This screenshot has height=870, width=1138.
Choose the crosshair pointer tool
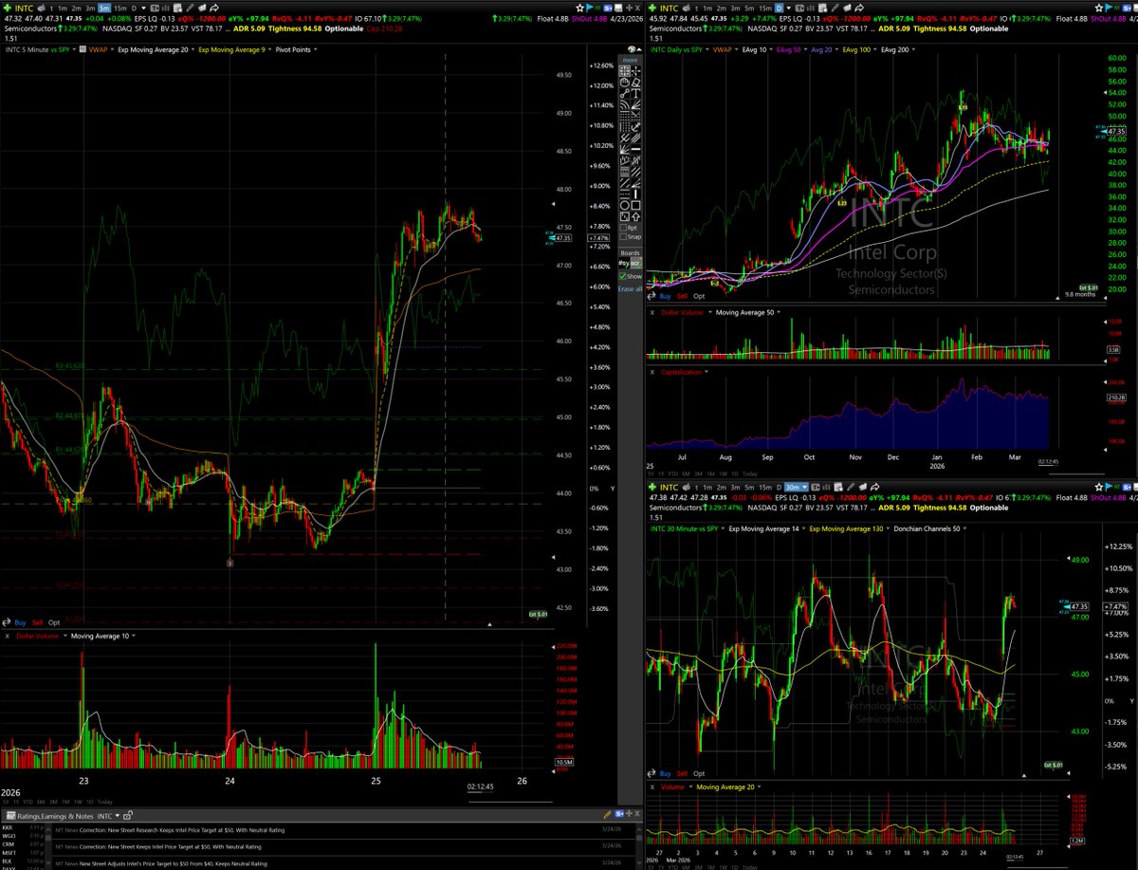coord(635,71)
